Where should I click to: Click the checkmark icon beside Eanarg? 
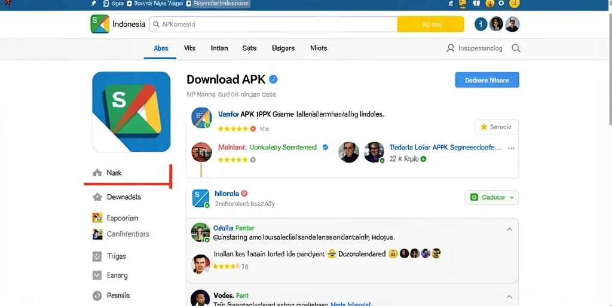(x=97, y=275)
